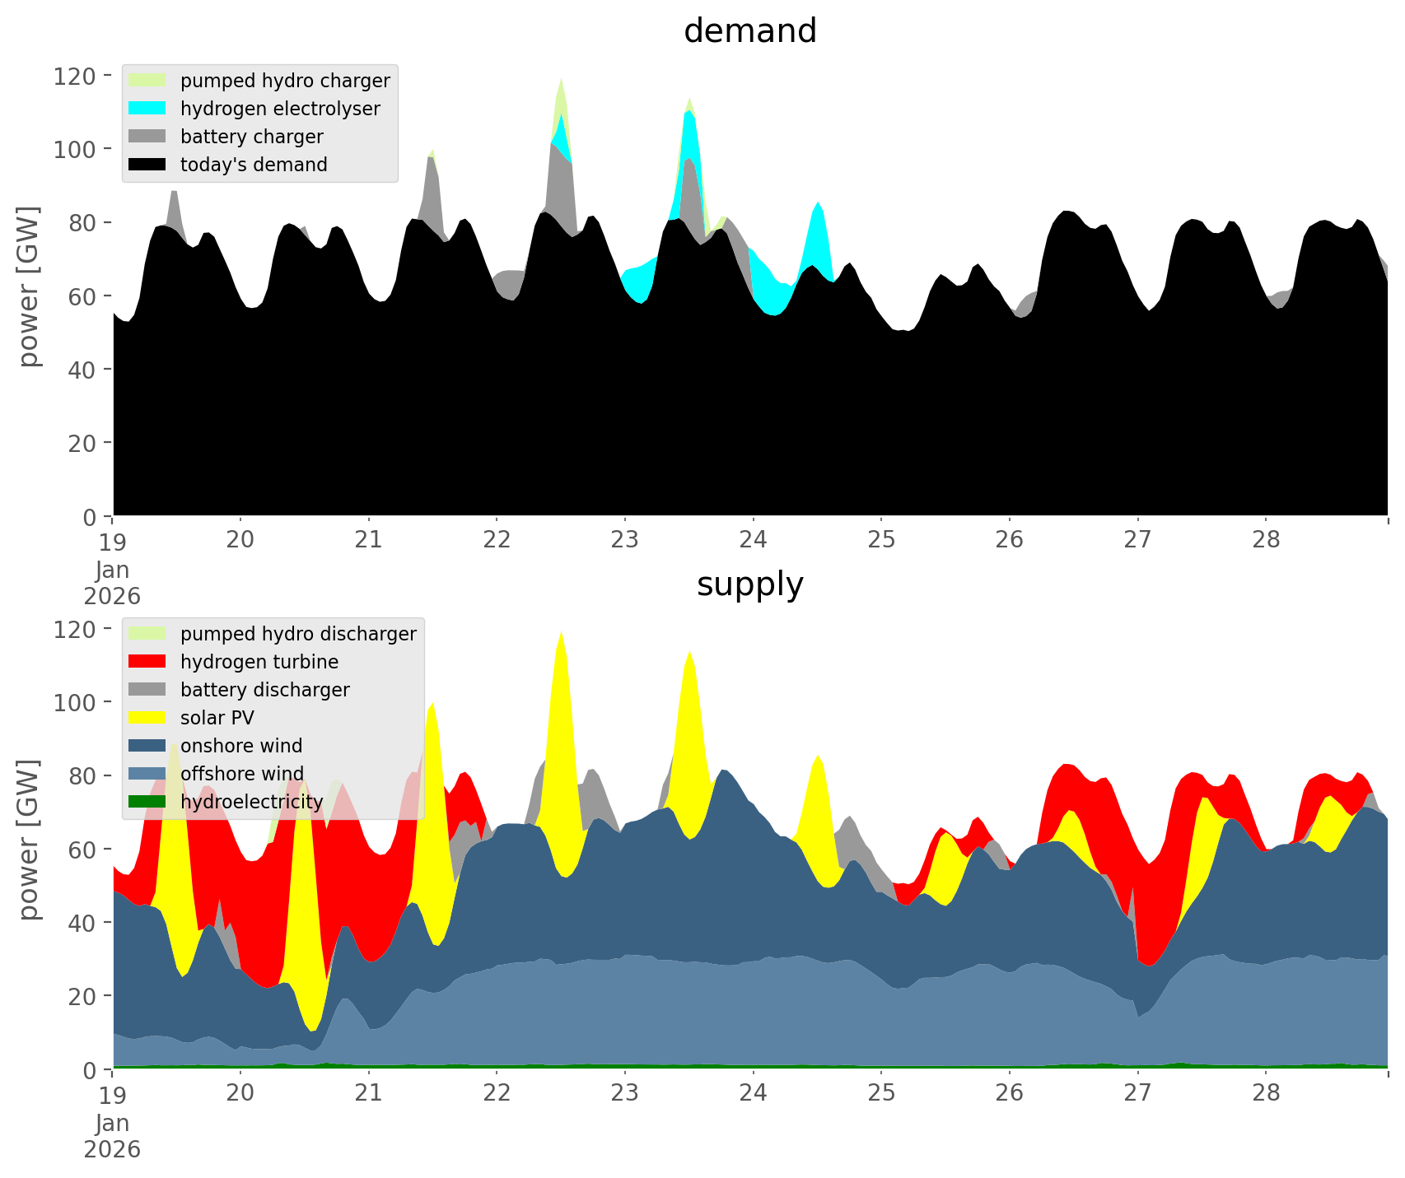The width and height of the screenshot is (1405, 1178).
Task: Click the red hydrogen turbine legend swatch
Action: tap(147, 662)
